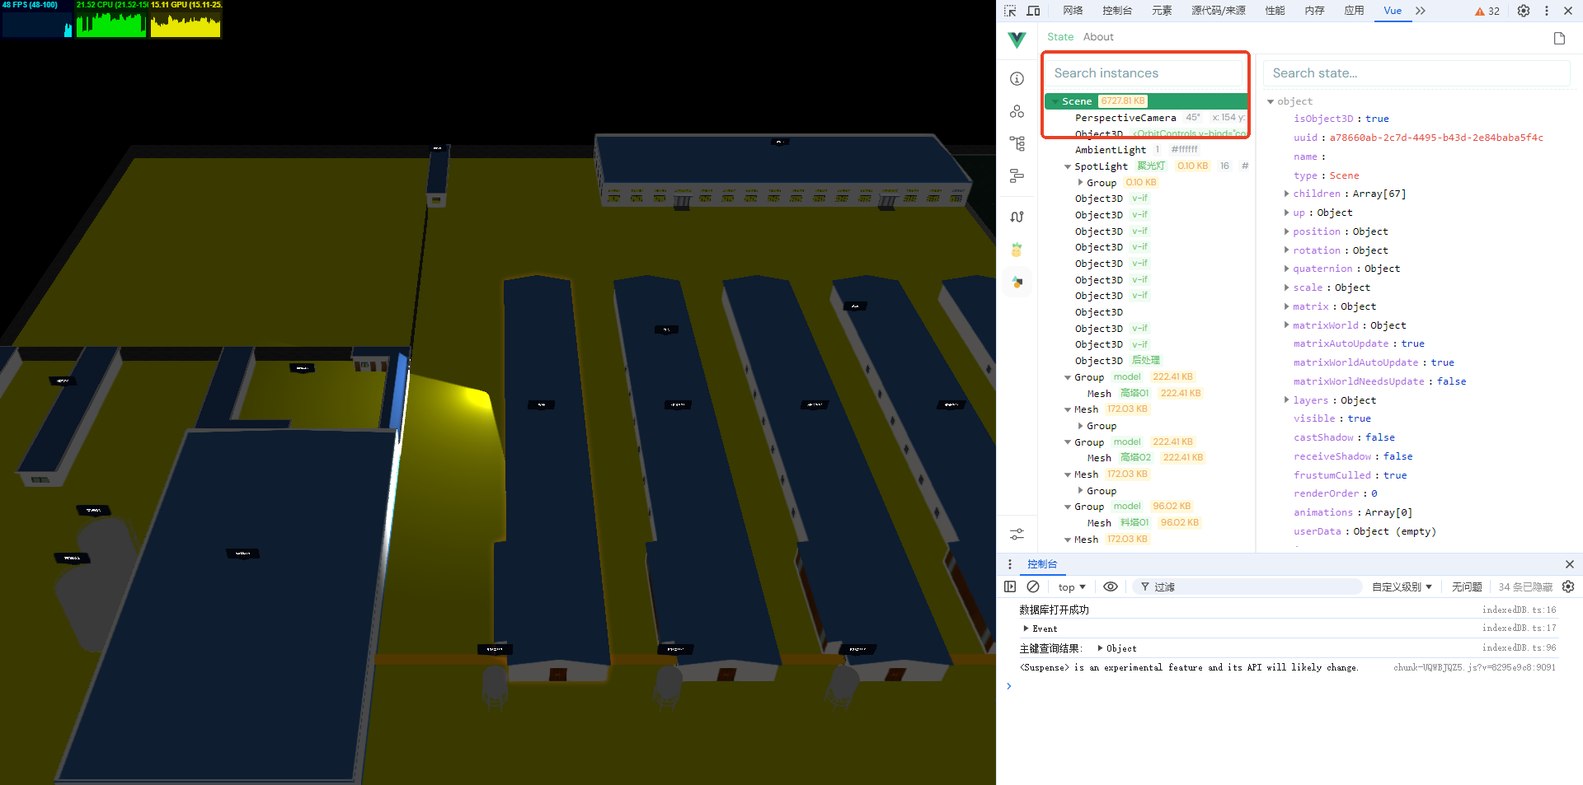Toggle the live expression eye icon
The image size is (1583, 785).
(x=1111, y=586)
